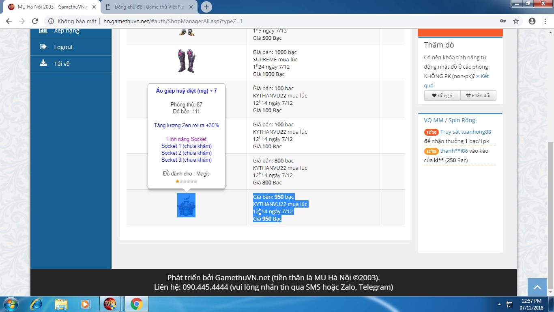The width and height of the screenshot is (554, 312).
Task: Open a new browser tab with plus
Action: (x=206, y=7)
